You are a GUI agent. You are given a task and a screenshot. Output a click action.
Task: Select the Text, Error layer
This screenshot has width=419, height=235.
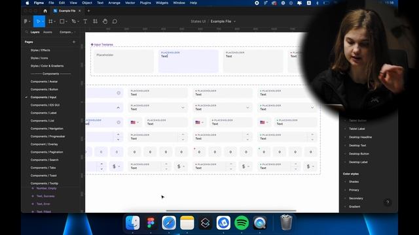tap(43, 204)
